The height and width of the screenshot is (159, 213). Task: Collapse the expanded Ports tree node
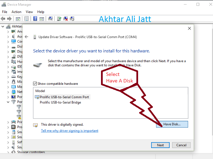click(x=8, y=102)
